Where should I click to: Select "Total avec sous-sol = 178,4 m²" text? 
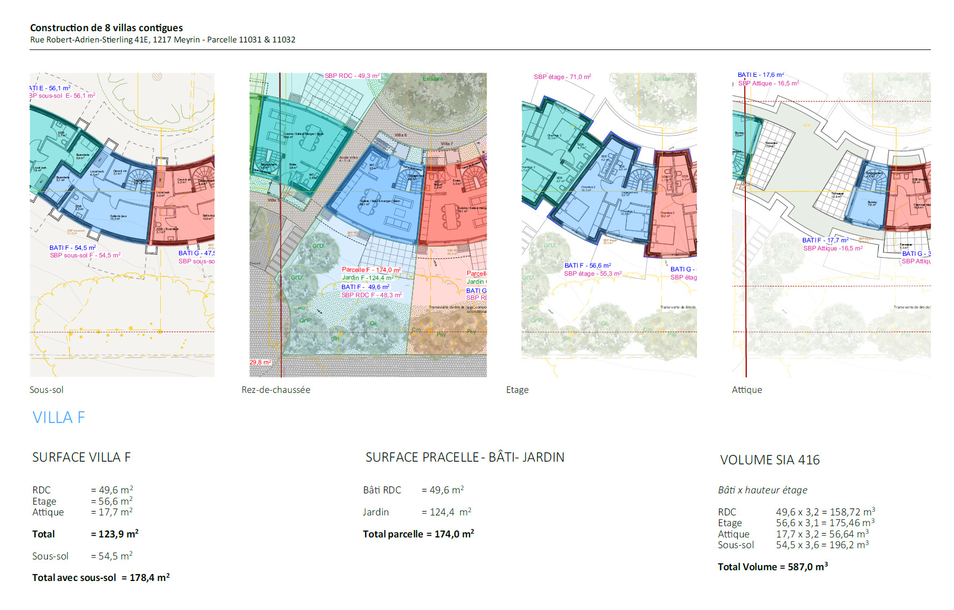point(101,578)
